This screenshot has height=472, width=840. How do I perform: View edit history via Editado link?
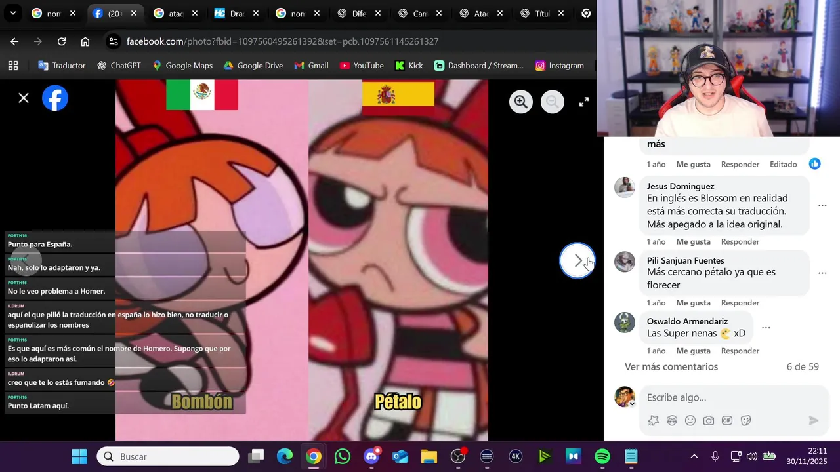(784, 164)
